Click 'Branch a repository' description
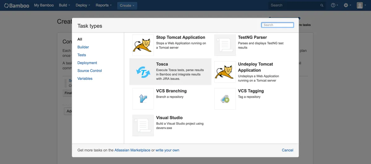 170,97
